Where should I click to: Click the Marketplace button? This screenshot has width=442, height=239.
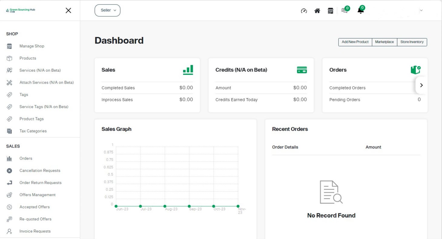pos(384,42)
